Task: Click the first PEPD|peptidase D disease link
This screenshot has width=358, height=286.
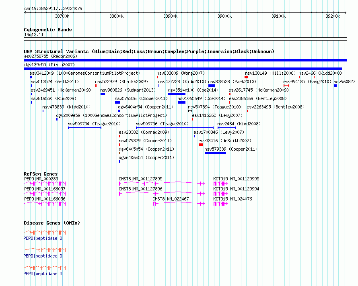Action: coord(43,239)
